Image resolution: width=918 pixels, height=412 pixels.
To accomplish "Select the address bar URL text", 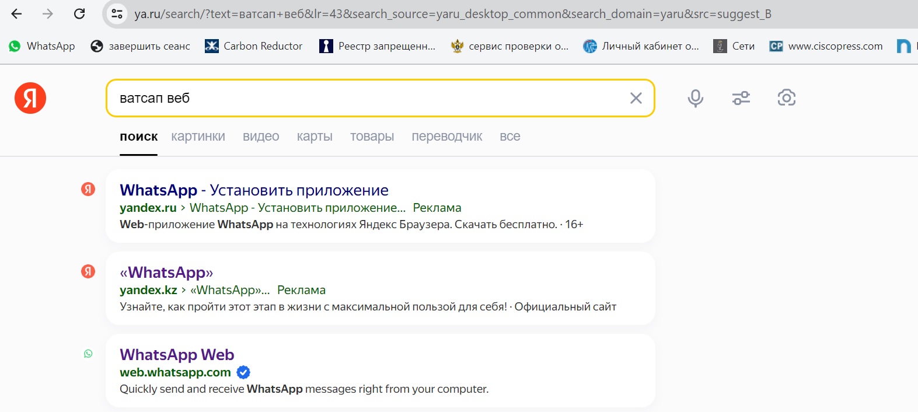I will pos(453,13).
